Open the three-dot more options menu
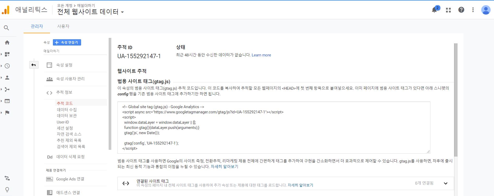 click(x=473, y=10)
